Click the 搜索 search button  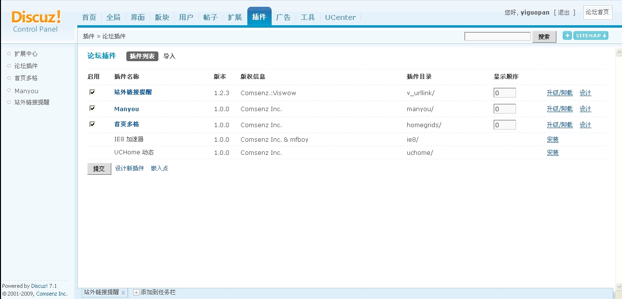tap(544, 37)
